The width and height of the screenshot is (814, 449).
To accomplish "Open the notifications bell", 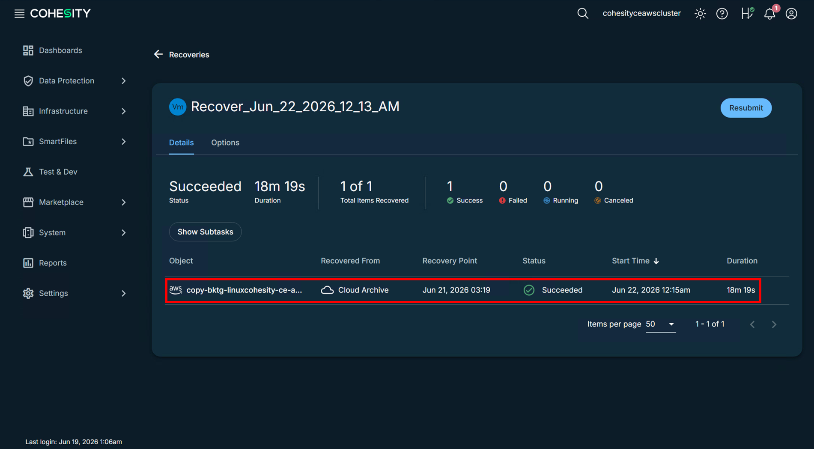I will click(770, 14).
